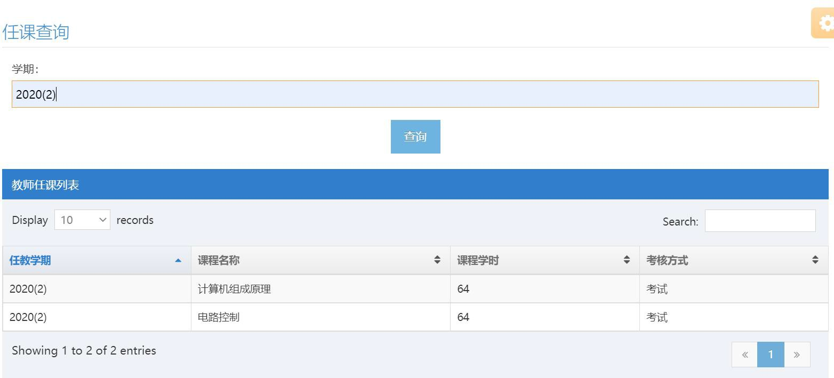Screen dimensions: 834x378
Task: Click the 查询 search button
Action: [415, 136]
